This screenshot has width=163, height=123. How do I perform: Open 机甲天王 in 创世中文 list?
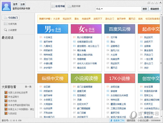tap(148, 104)
